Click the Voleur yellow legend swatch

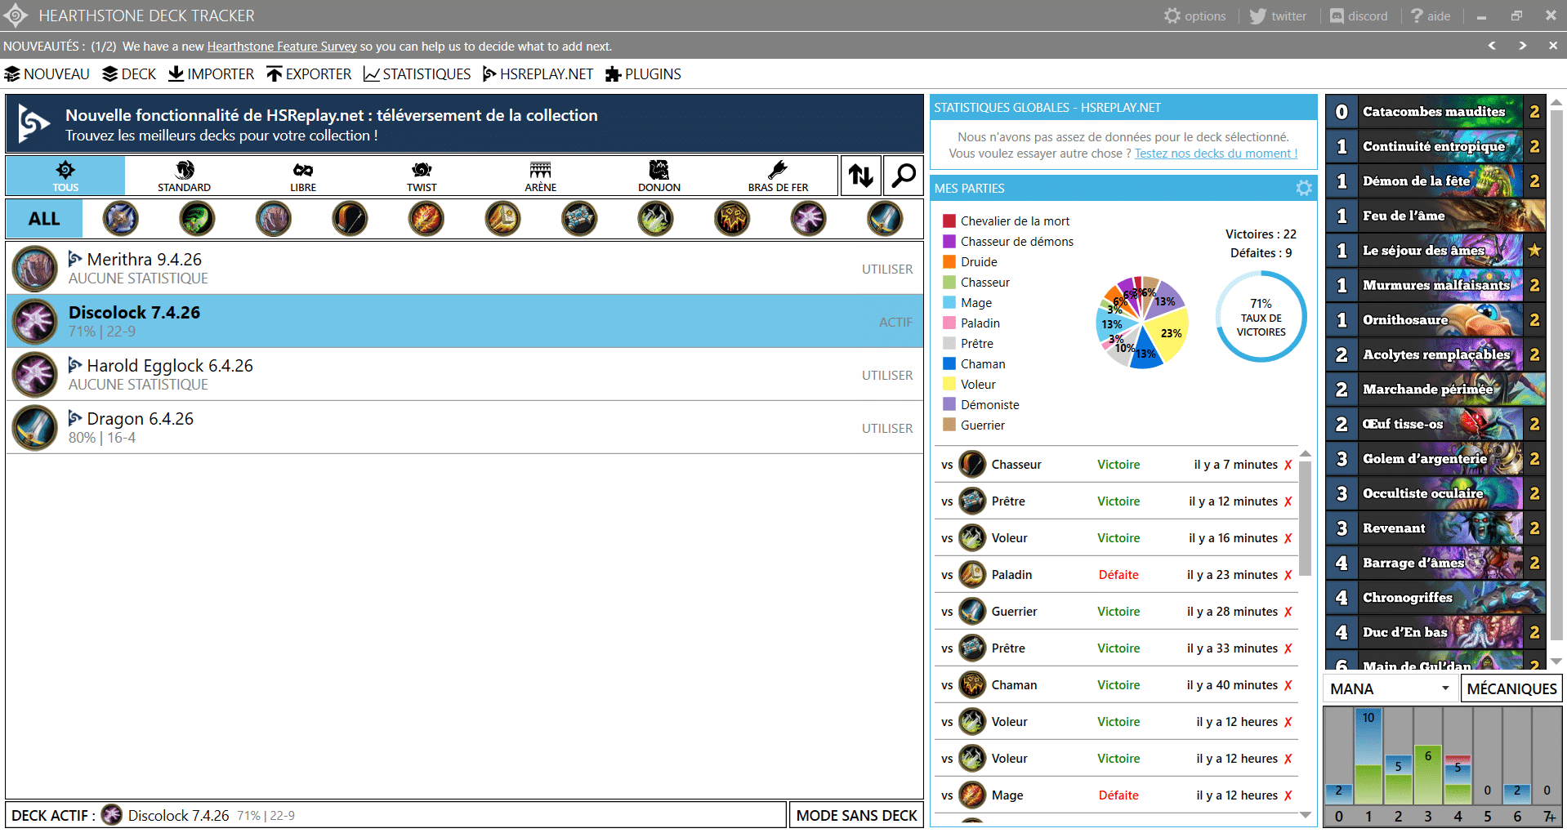pos(949,385)
